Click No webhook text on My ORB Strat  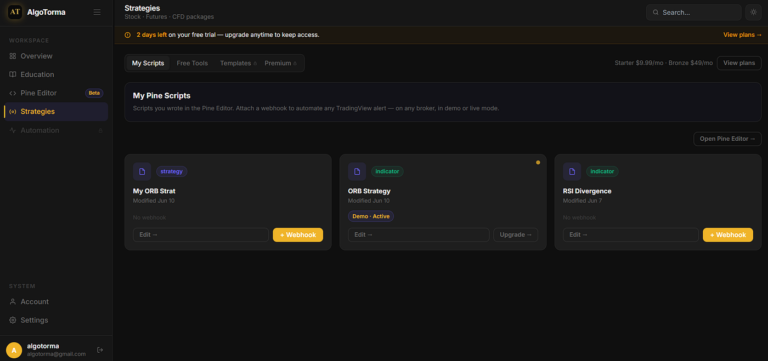point(149,218)
